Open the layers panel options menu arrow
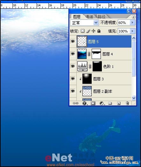The image size is (141, 167). (x=134, y=17)
